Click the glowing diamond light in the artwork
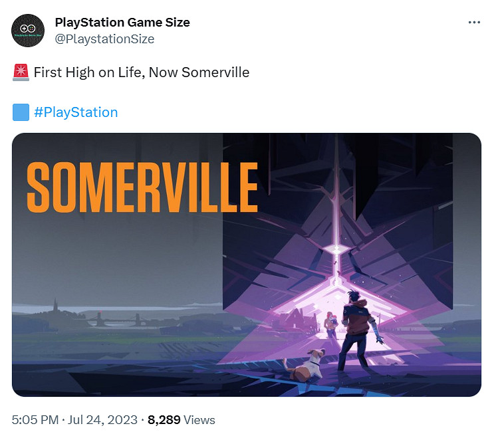Screen dimensions: 494x434 [x=337, y=249]
